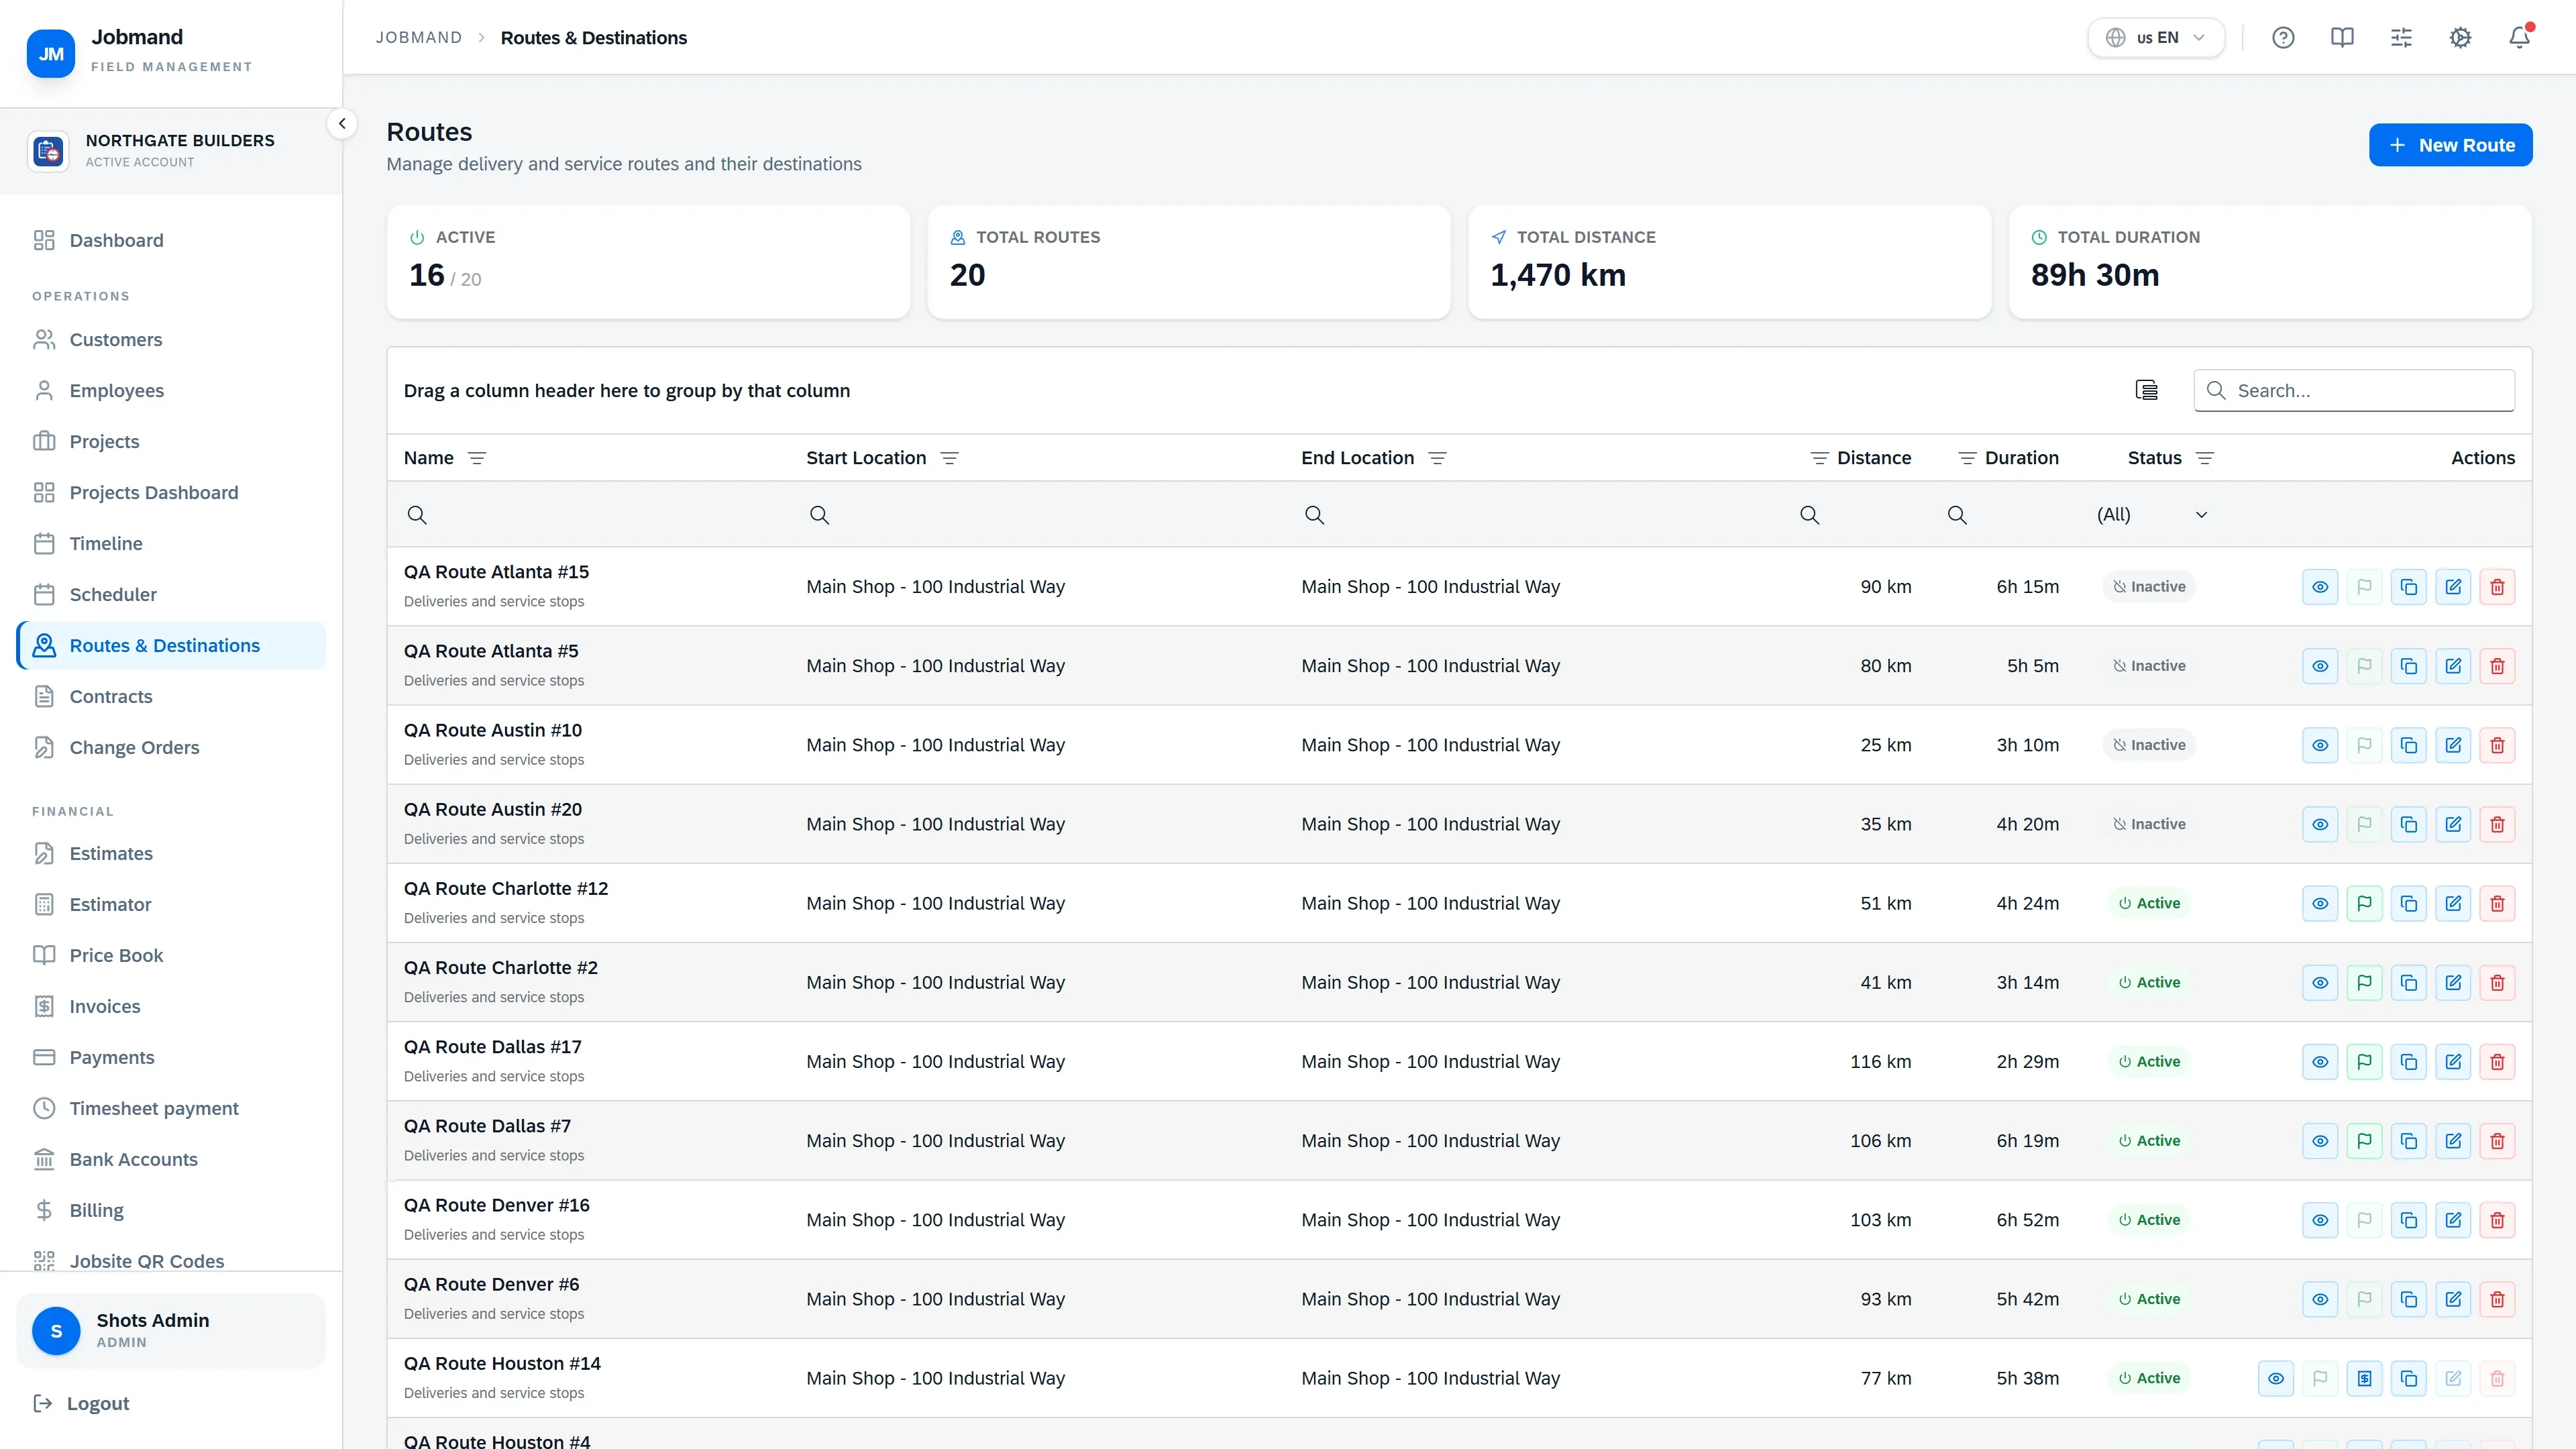Click flag icon for QA Route Dallas #17
The width and height of the screenshot is (2576, 1449).
(2364, 1062)
